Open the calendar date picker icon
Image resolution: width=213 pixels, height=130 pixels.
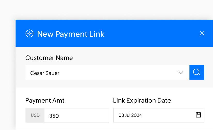click(x=198, y=115)
